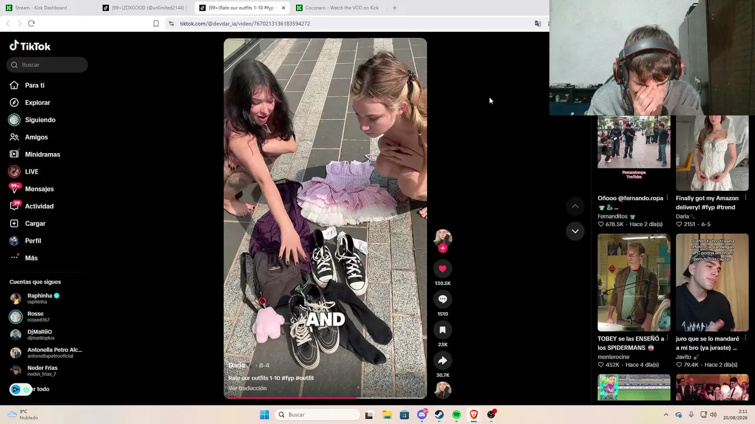
Task: Switch to the ZDXGOOD TikTok tab
Action: click(145, 8)
